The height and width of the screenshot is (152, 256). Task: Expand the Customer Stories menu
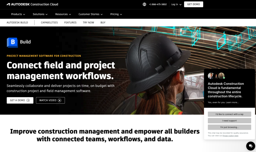pos(90,14)
